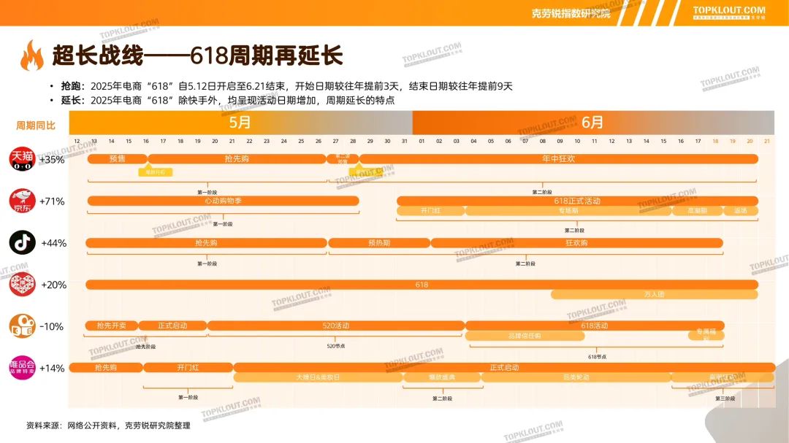Click the highlighted orange date tick 18

(x=715, y=142)
